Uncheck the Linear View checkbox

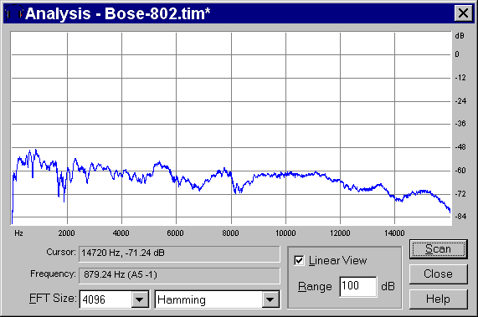pyautogui.click(x=299, y=261)
